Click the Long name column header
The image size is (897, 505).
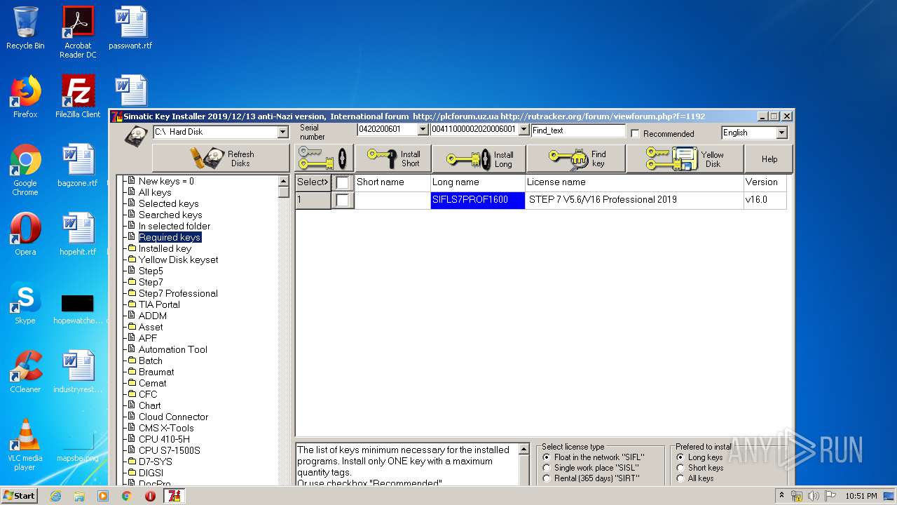pos(478,182)
